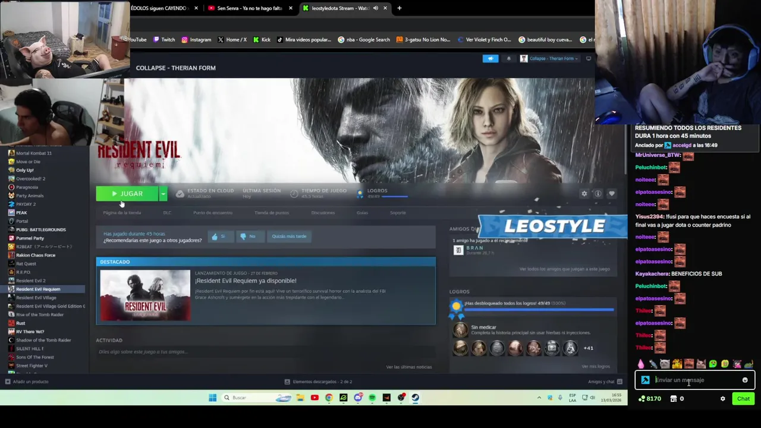Open Windows Start menu
Image resolution: width=761 pixels, height=428 pixels.
[212, 398]
